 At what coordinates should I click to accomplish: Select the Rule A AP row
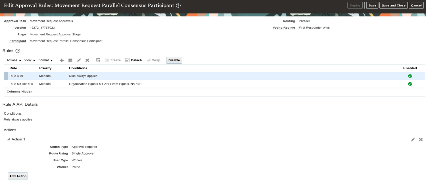214,76
